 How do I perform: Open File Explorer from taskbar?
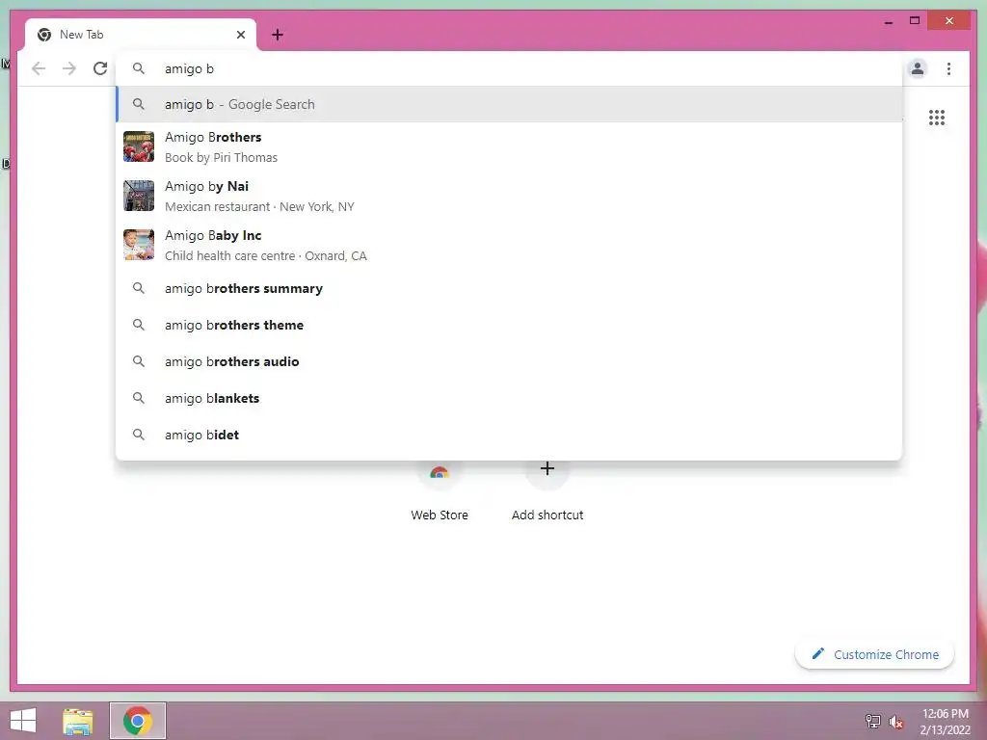[x=78, y=721]
